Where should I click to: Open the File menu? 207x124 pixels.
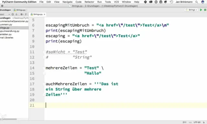coord(41,2)
